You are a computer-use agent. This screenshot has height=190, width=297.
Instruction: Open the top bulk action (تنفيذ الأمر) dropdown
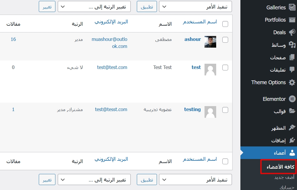click(x=195, y=7)
